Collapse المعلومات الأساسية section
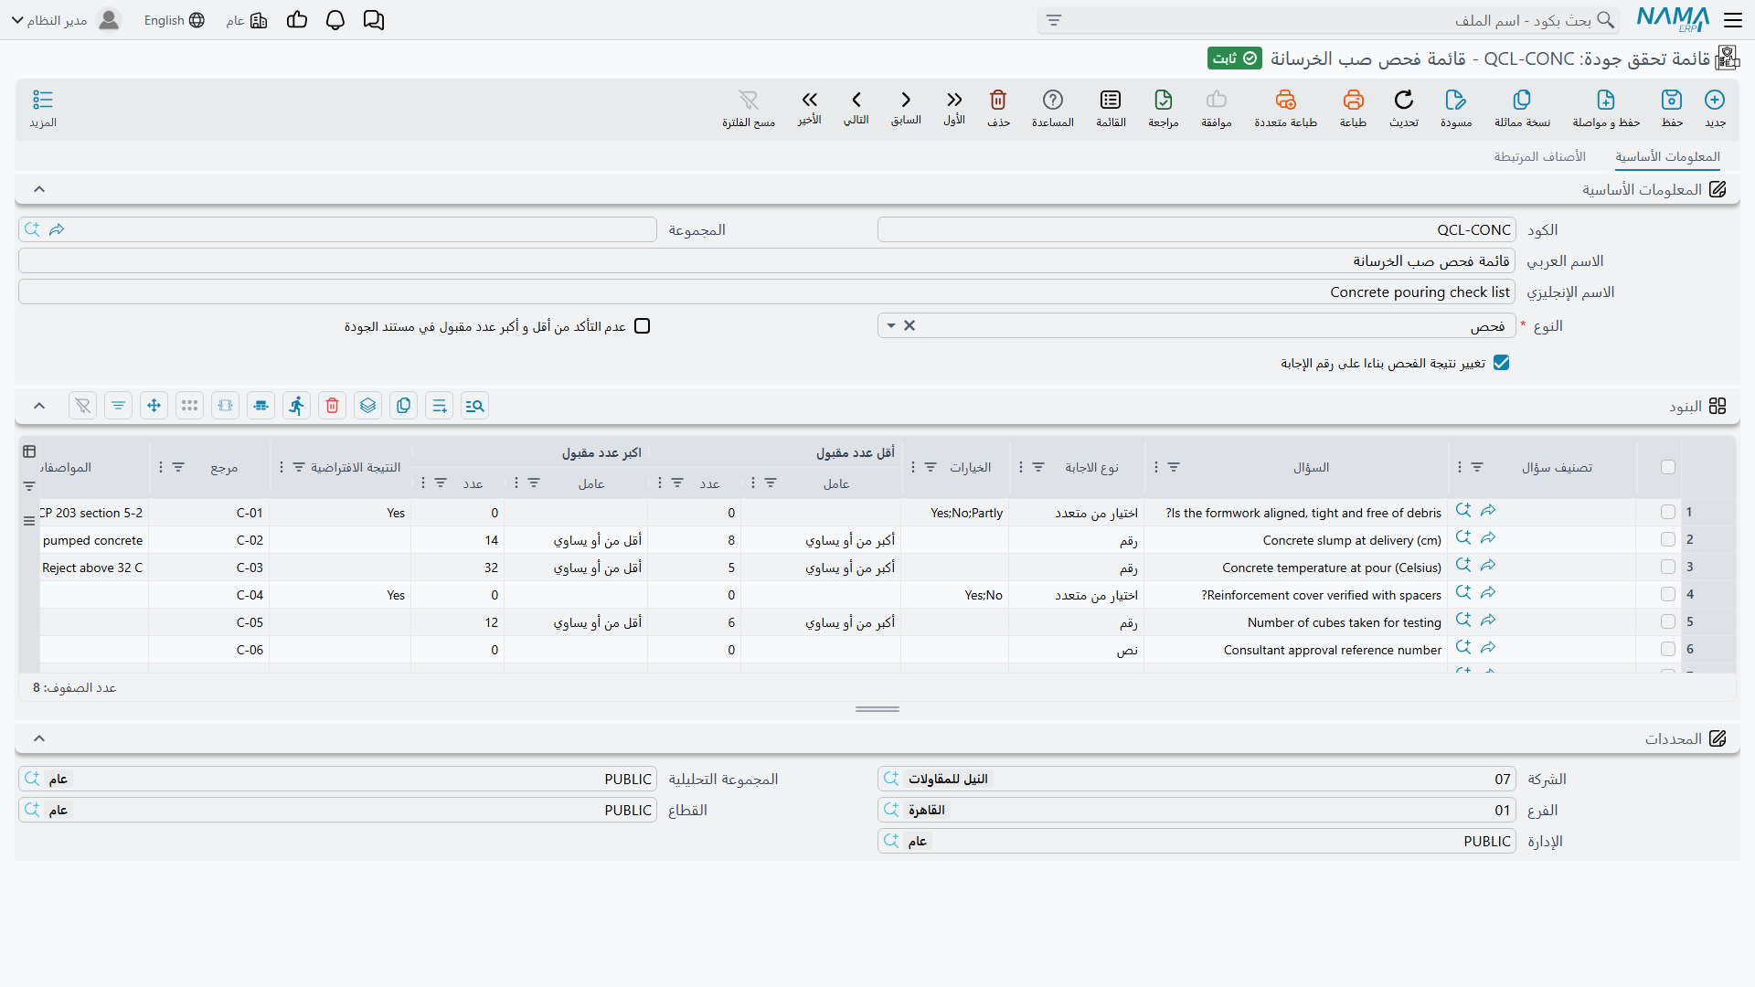Viewport: 1755px width, 987px height. click(39, 189)
